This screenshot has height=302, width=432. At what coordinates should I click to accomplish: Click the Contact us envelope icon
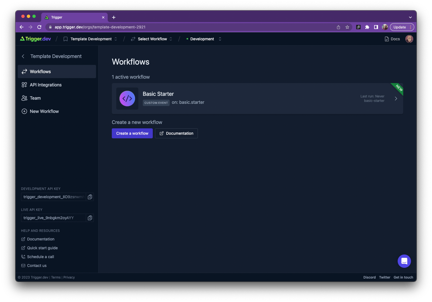[x=23, y=266]
